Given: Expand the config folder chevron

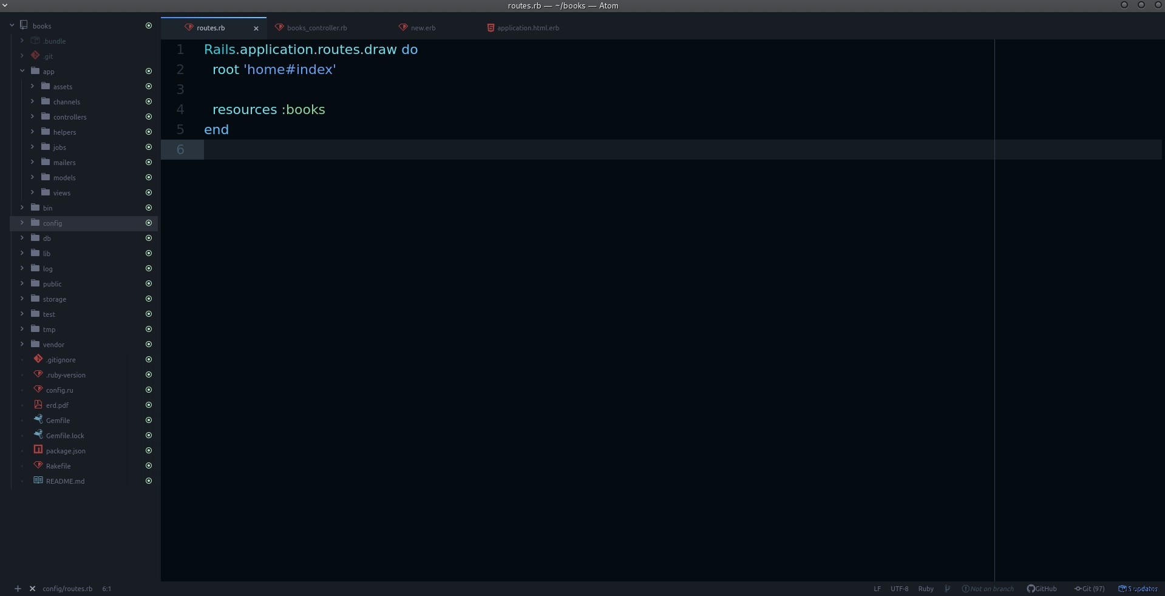Looking at the screenshot, I should pyautogui.click(x=22, y=223).
